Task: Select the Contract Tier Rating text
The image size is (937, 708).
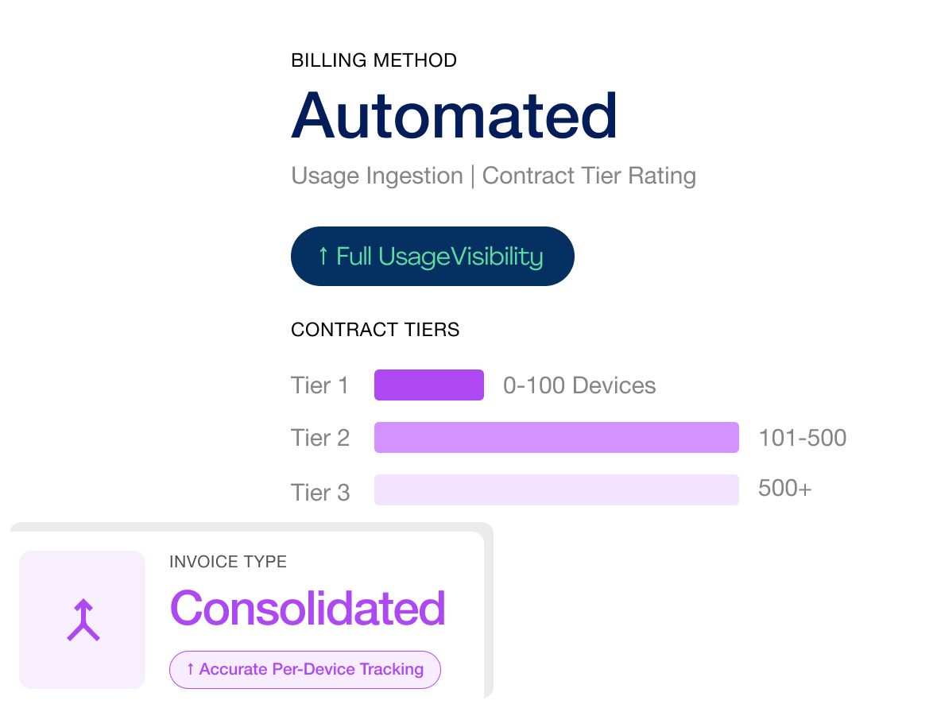Action: pyautogui.click(x=589, y=176)
